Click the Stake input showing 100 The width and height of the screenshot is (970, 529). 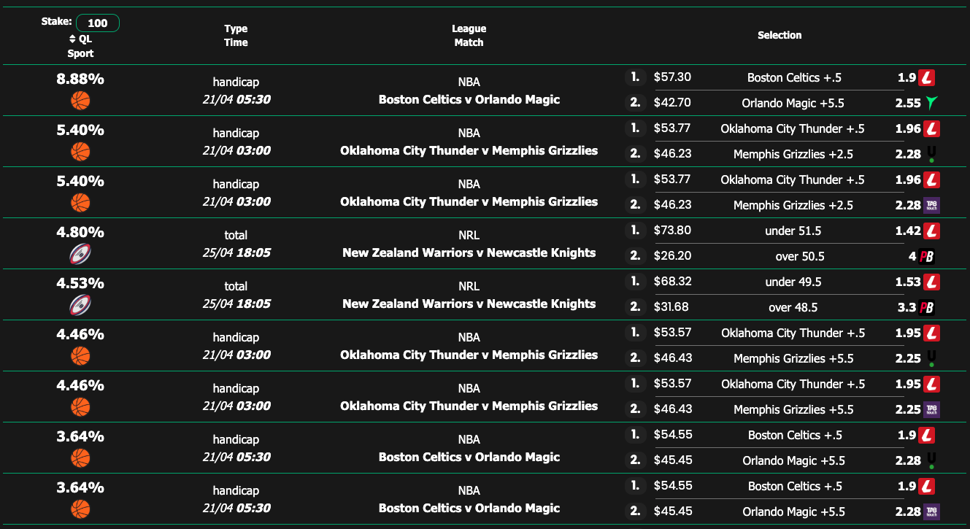pos(97,23)
